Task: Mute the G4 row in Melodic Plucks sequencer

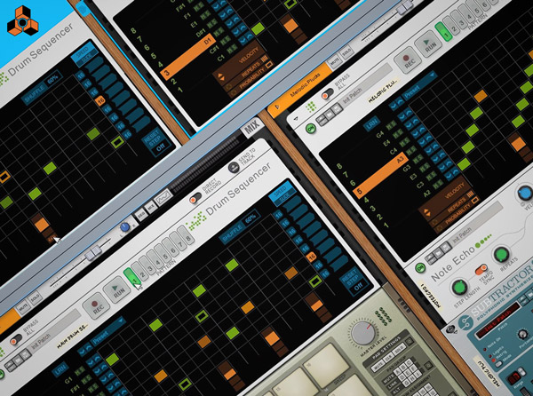Action: tap(390, 125)
